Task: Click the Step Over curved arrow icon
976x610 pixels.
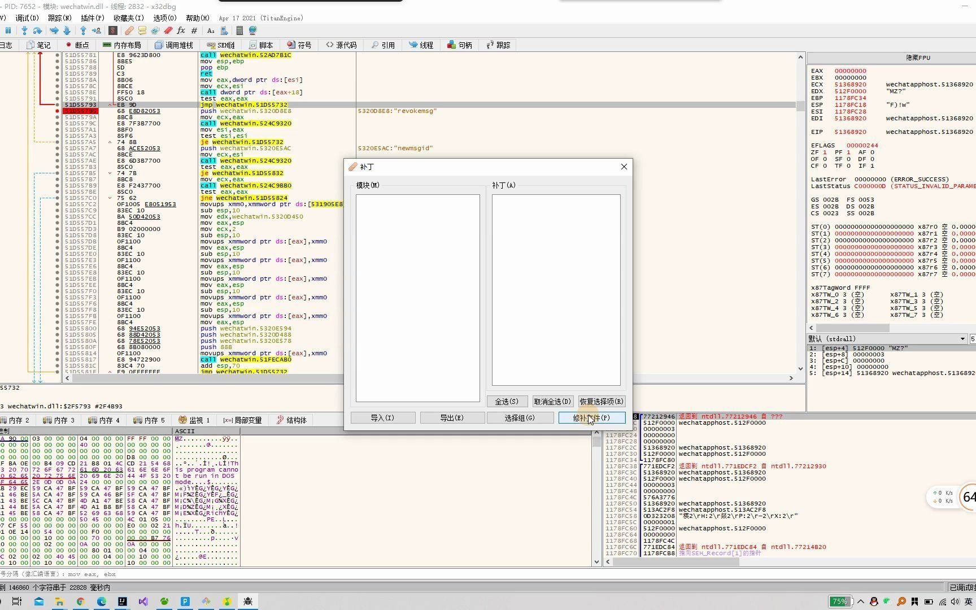Action: (37, 30)
